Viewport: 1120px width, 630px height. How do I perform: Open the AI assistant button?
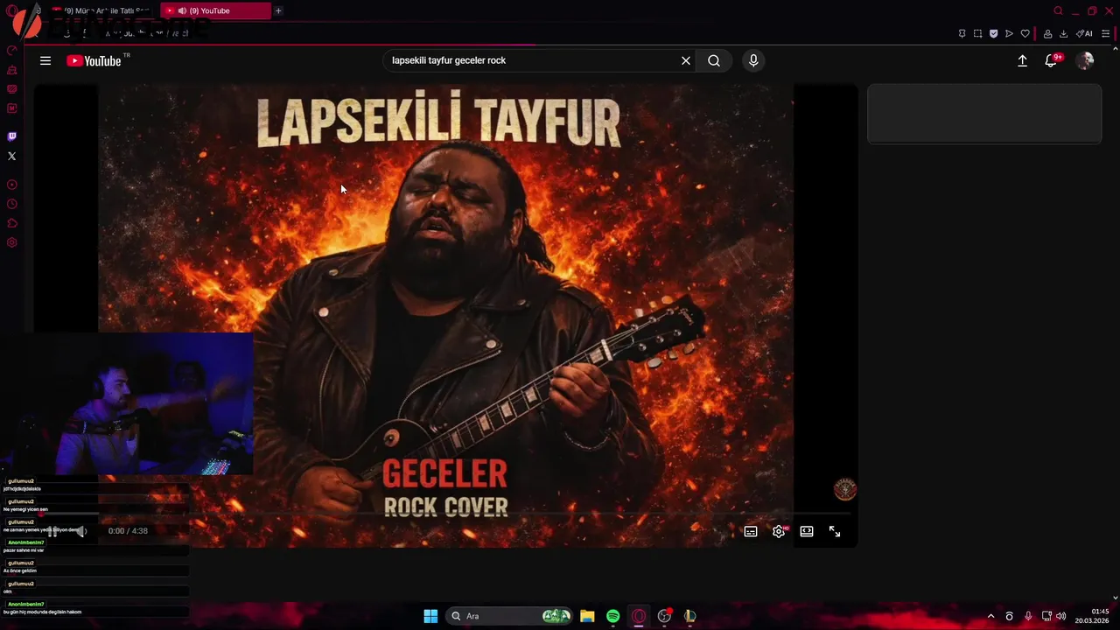(x=1084, y=33)
